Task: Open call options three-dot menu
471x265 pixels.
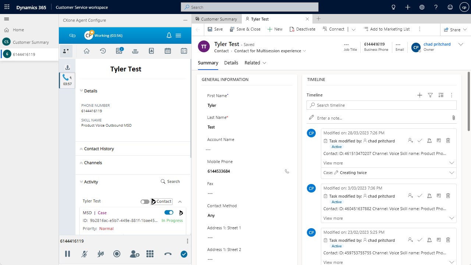Action: pos(187,241)
